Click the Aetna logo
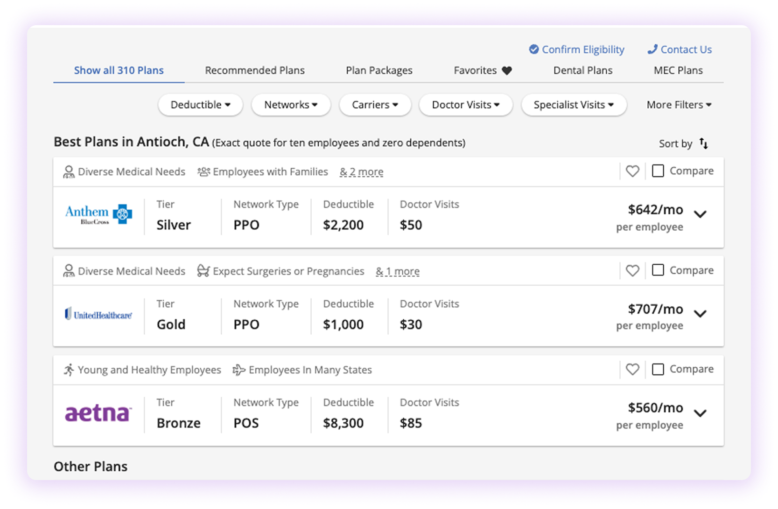This screenshot has width=778, height=509. [x=98, y=413]
